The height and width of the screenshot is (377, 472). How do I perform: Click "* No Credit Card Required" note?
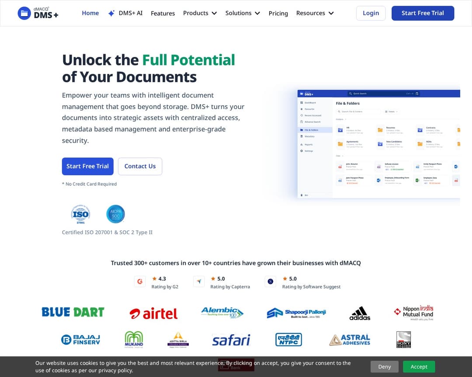90,184
